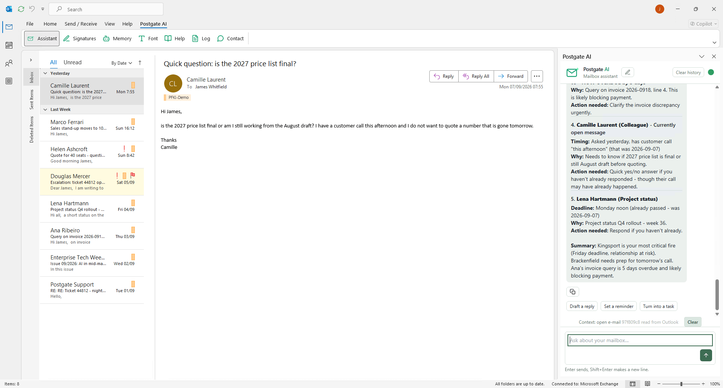Open the more actions ellipsis on the email
Image resolution: width=723 pixels, height=388 pixels.
537,76
